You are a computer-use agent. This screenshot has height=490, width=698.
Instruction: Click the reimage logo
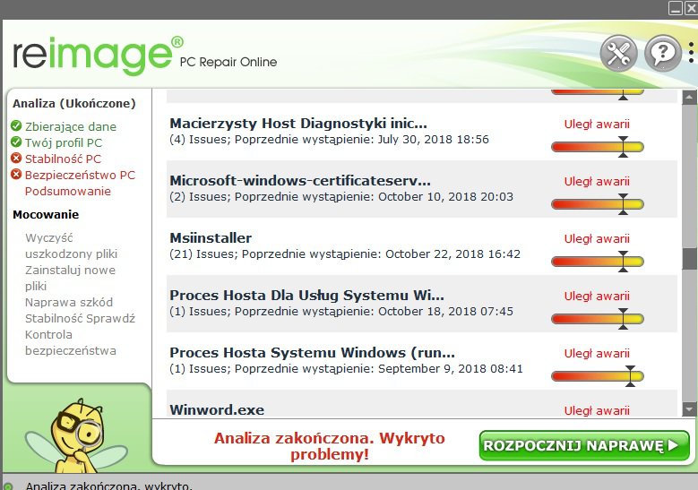[98, 56]
